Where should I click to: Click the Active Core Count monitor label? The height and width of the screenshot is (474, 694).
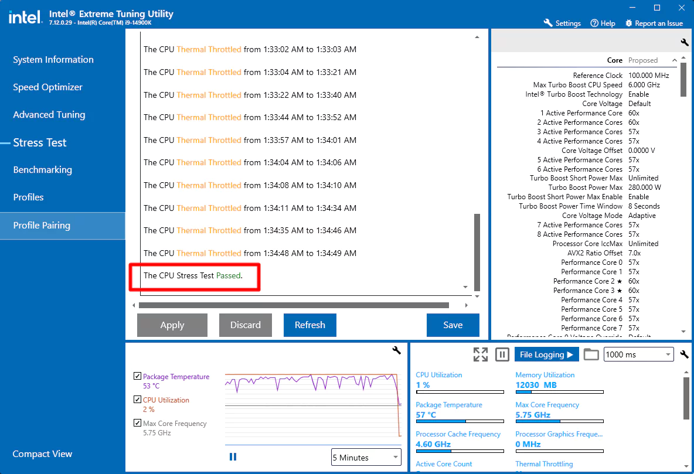[444, 464]
